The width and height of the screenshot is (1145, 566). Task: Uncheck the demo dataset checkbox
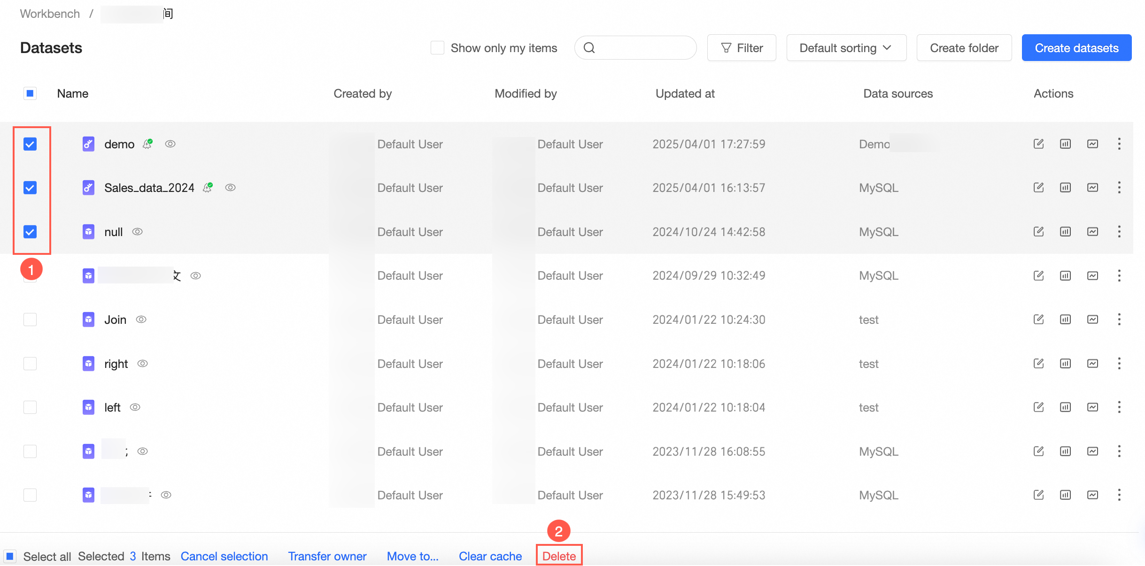pyautogui.click(x=30, y=144)
